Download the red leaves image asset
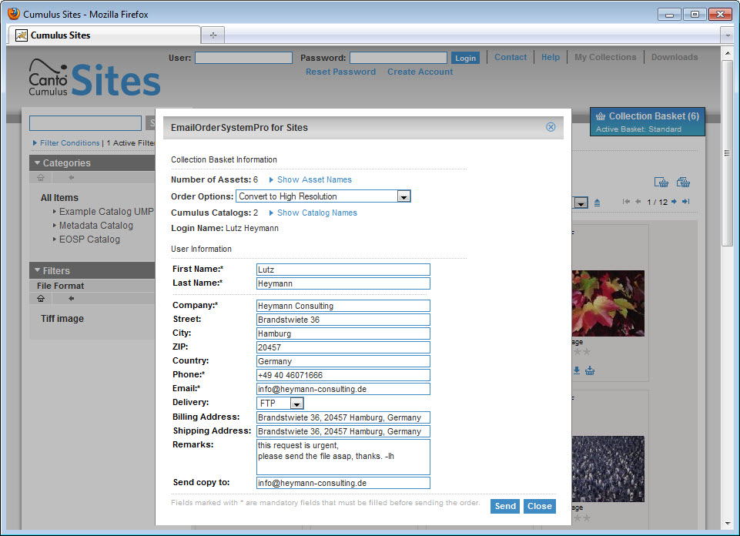This screenshot has width=740, height=536. coord(577,370)
